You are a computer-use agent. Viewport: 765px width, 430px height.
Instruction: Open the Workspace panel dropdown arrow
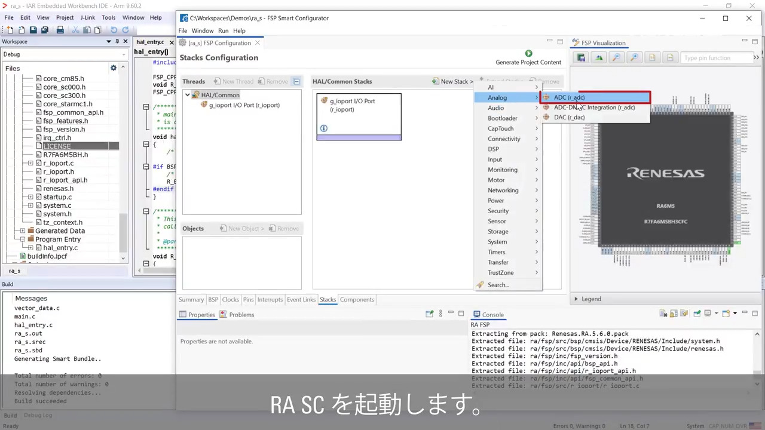coord(109,42)
